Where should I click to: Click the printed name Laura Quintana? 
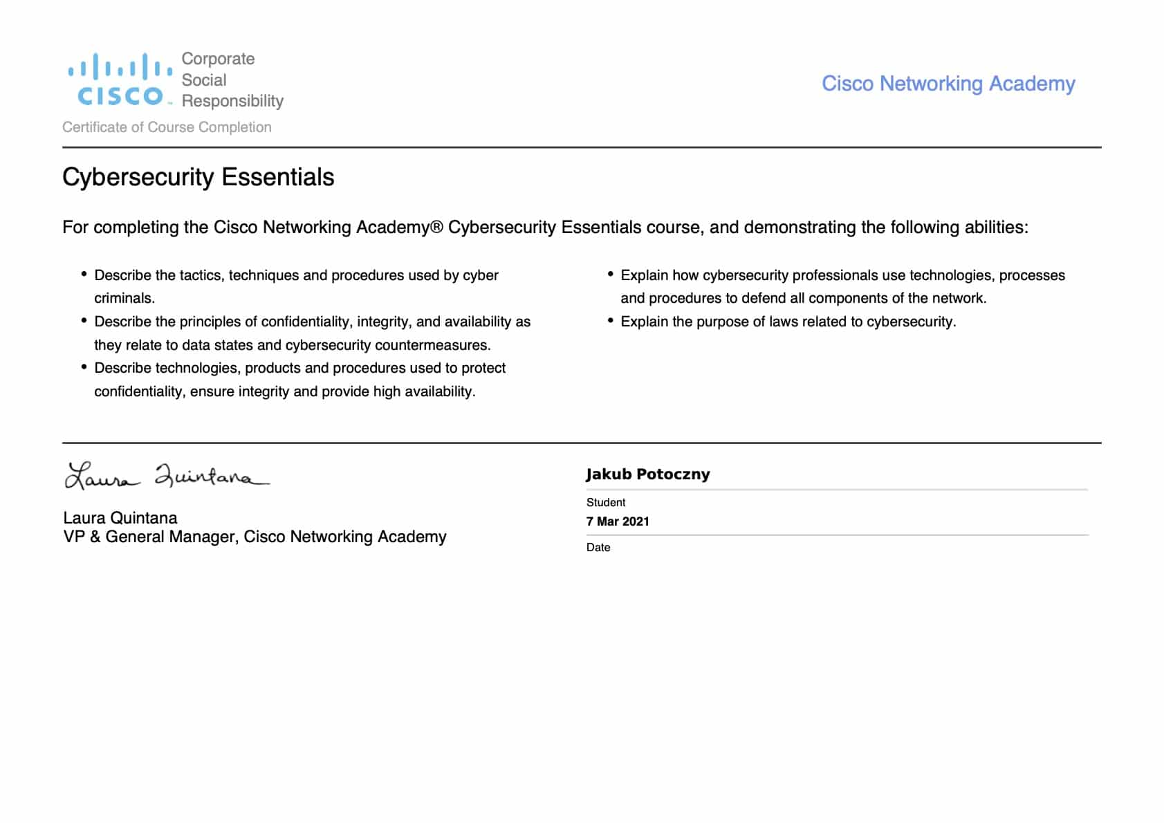tap(120, 518)
